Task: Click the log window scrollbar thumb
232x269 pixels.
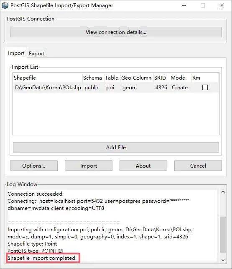Action: 223,235
